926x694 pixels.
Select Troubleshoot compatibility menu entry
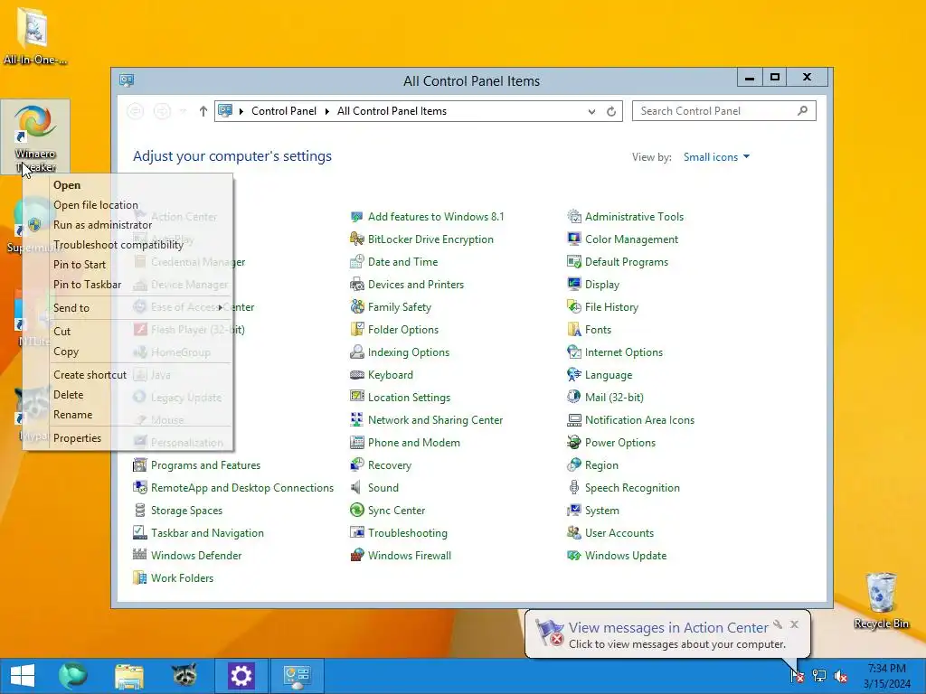point(140,244)
